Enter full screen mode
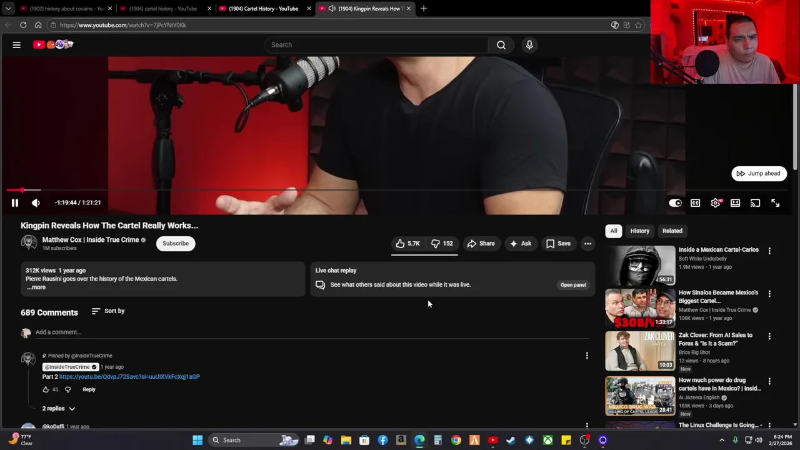Screen dimensions: 800x450 tap(775, 203)
